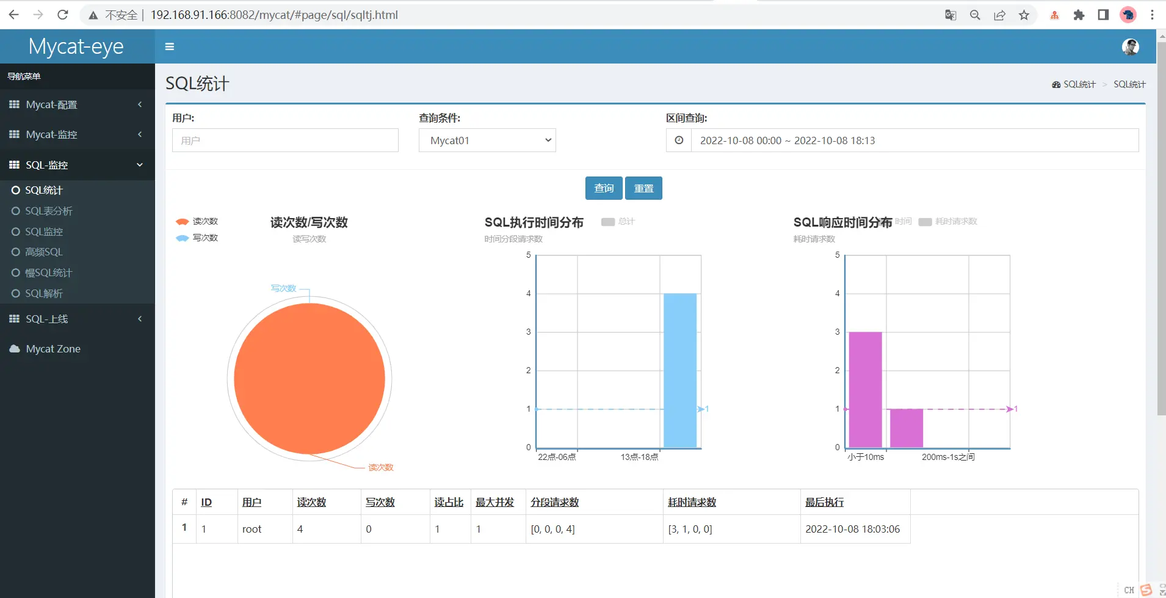This screenshot has height=598, width=1166.
Task: Click the purple 小于10ms bar
Action: [865, 390]
